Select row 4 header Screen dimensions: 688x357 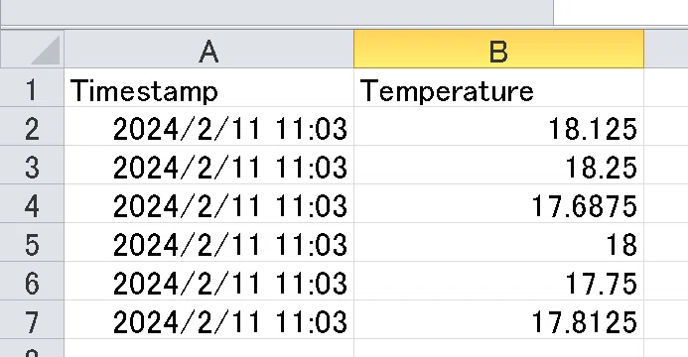(32, 203)
